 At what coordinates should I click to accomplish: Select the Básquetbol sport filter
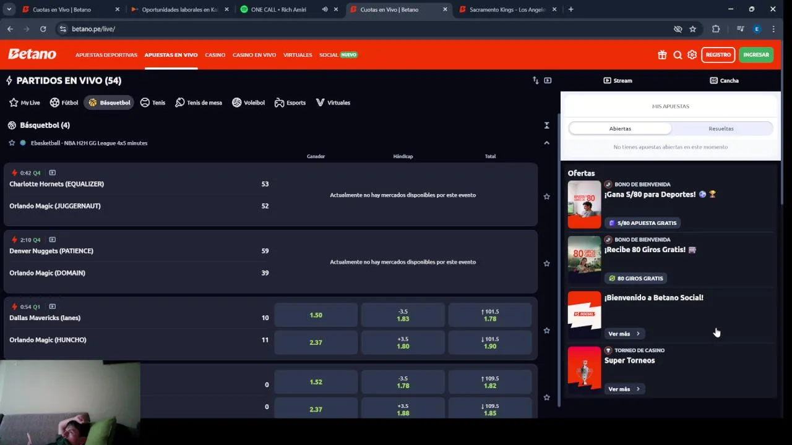[109, 103]
